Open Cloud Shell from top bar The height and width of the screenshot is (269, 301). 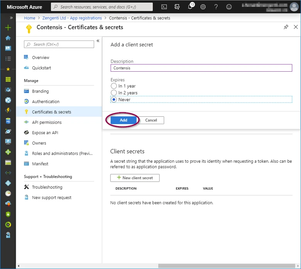click(x=164, y=7)
